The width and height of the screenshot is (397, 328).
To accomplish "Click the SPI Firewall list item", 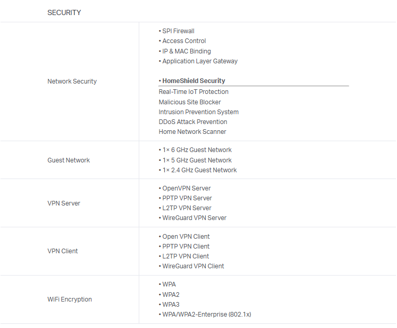I will 178,31.
